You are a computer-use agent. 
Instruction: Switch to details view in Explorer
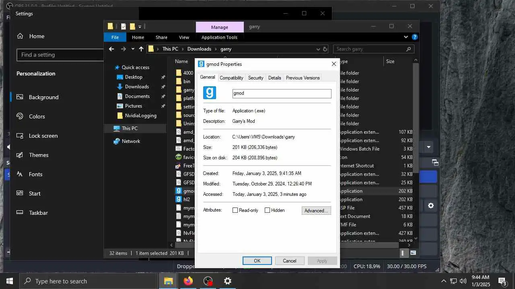(403, 253)
